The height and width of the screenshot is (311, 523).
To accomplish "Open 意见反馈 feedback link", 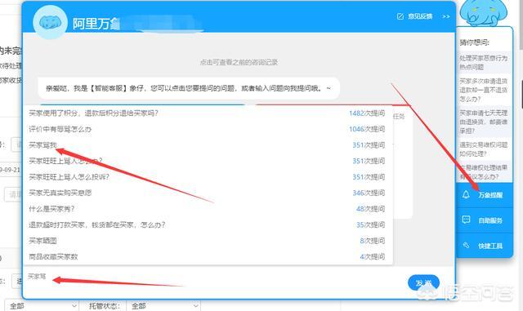I will click(x=420, y=16).
